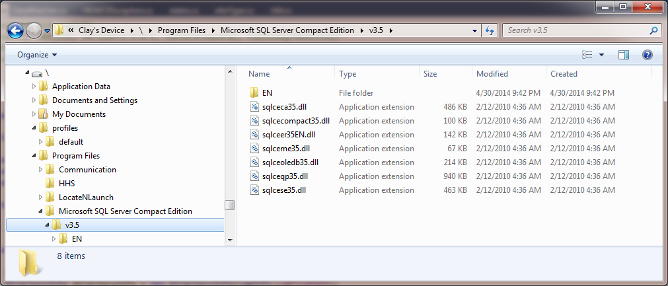Select the sqlceme35.dll file icon

254,149
